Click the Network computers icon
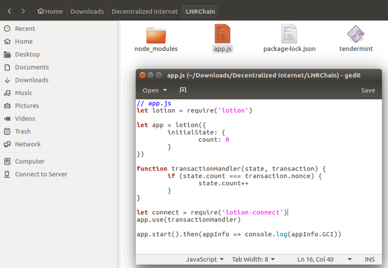Viewport: 388px width, 268px height. [x=7, y=144]
